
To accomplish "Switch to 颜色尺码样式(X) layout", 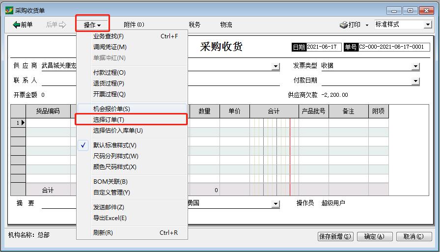I will (132, 167).
